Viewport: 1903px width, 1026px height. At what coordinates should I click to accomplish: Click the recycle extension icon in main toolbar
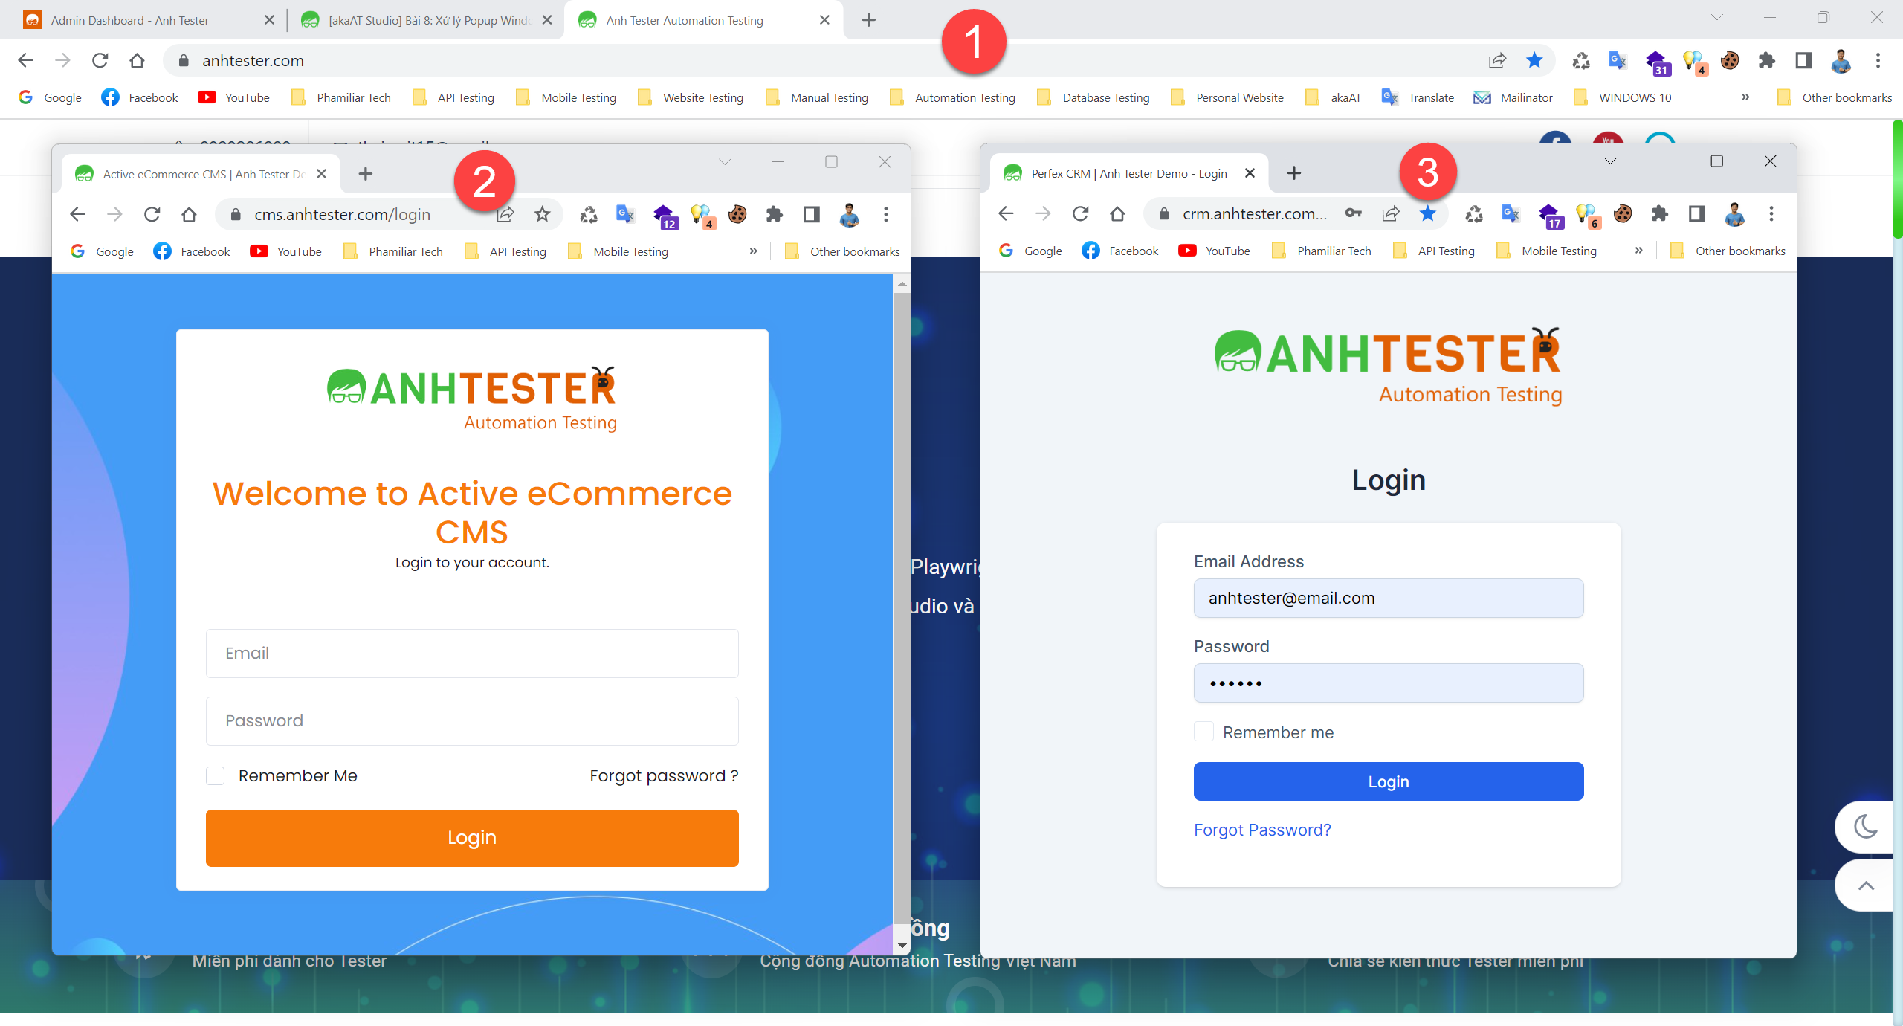pyautogui.click(x=1581, y=60)
